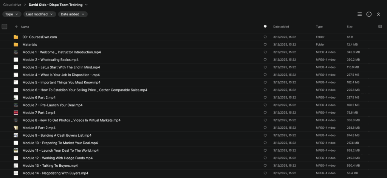Open the column settings icon
This screenshot has width=387, height=178.
(380, 27)
